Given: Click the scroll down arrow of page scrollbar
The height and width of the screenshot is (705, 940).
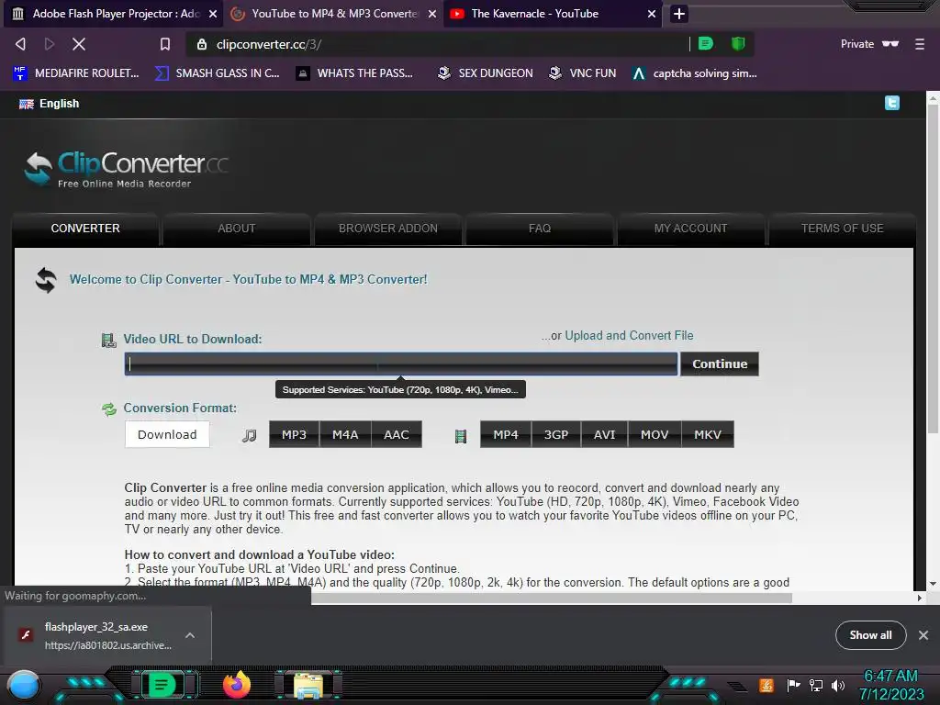Looking at the screenshot, I should [x=933, y=583].
